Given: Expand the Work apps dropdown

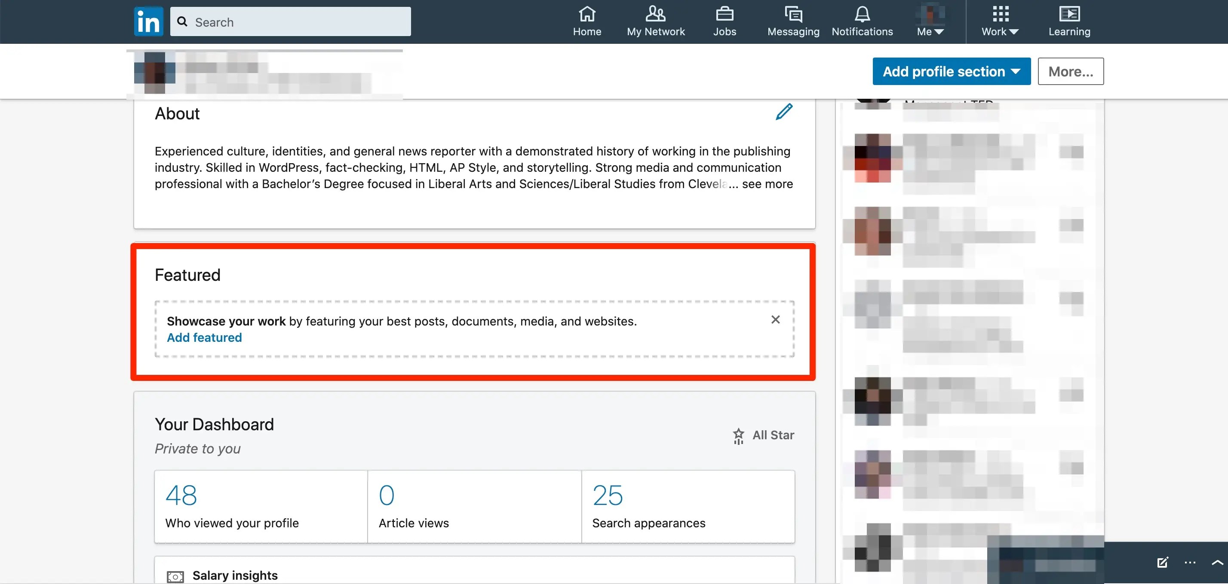Looking at the screenshot, I should [x=1000, y=21].
